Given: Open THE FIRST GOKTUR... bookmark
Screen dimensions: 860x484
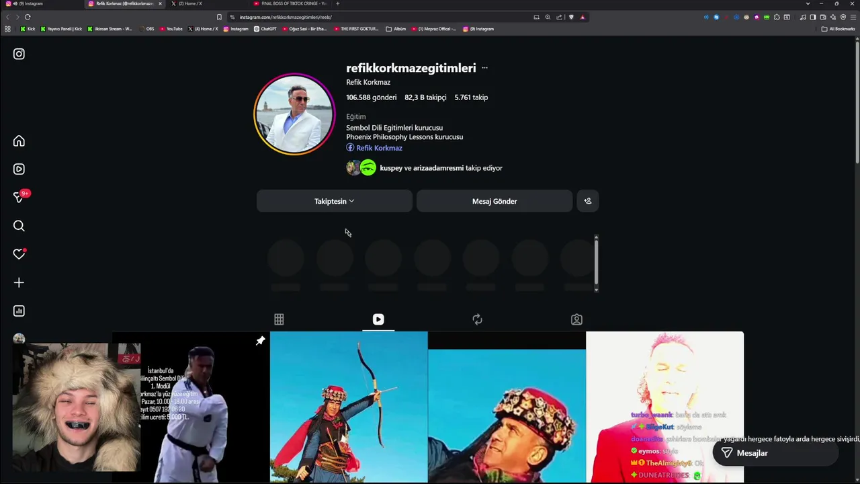Looking at the screenshot, I should [x=356, y=29].
